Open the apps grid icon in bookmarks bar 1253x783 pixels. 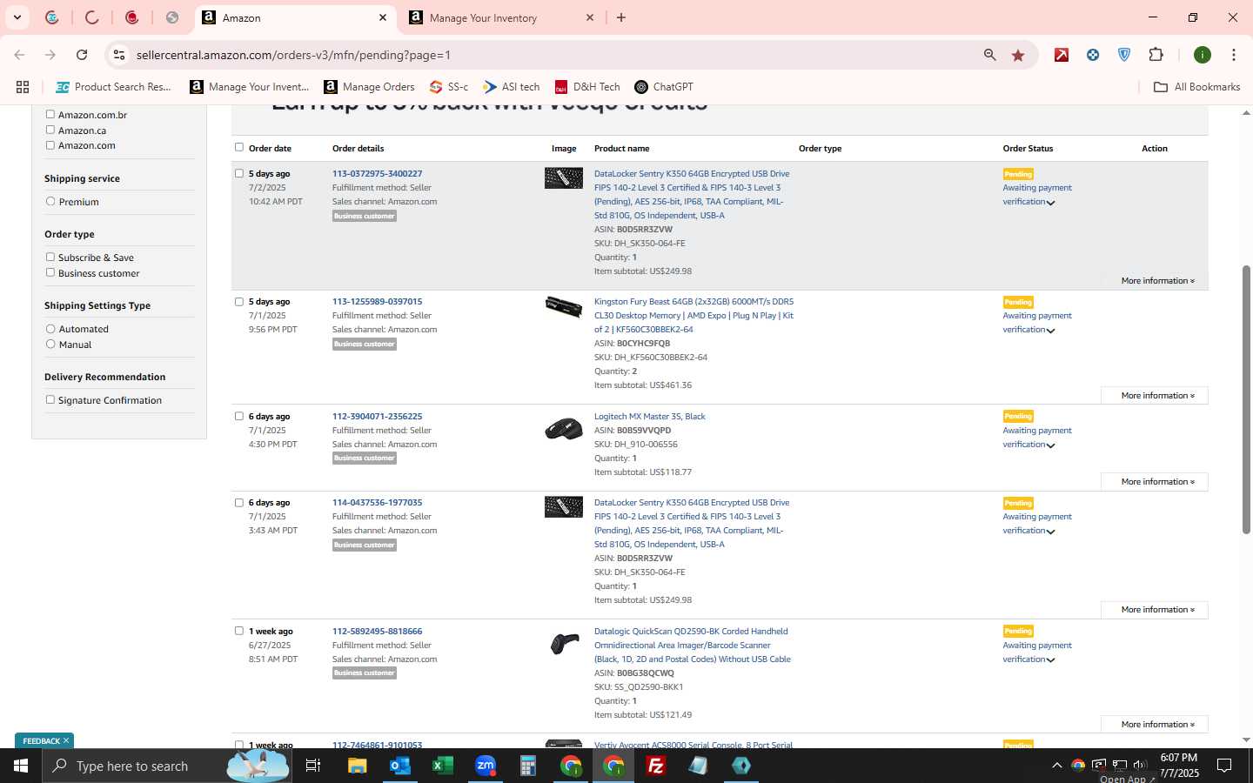[x=23, y=87]
